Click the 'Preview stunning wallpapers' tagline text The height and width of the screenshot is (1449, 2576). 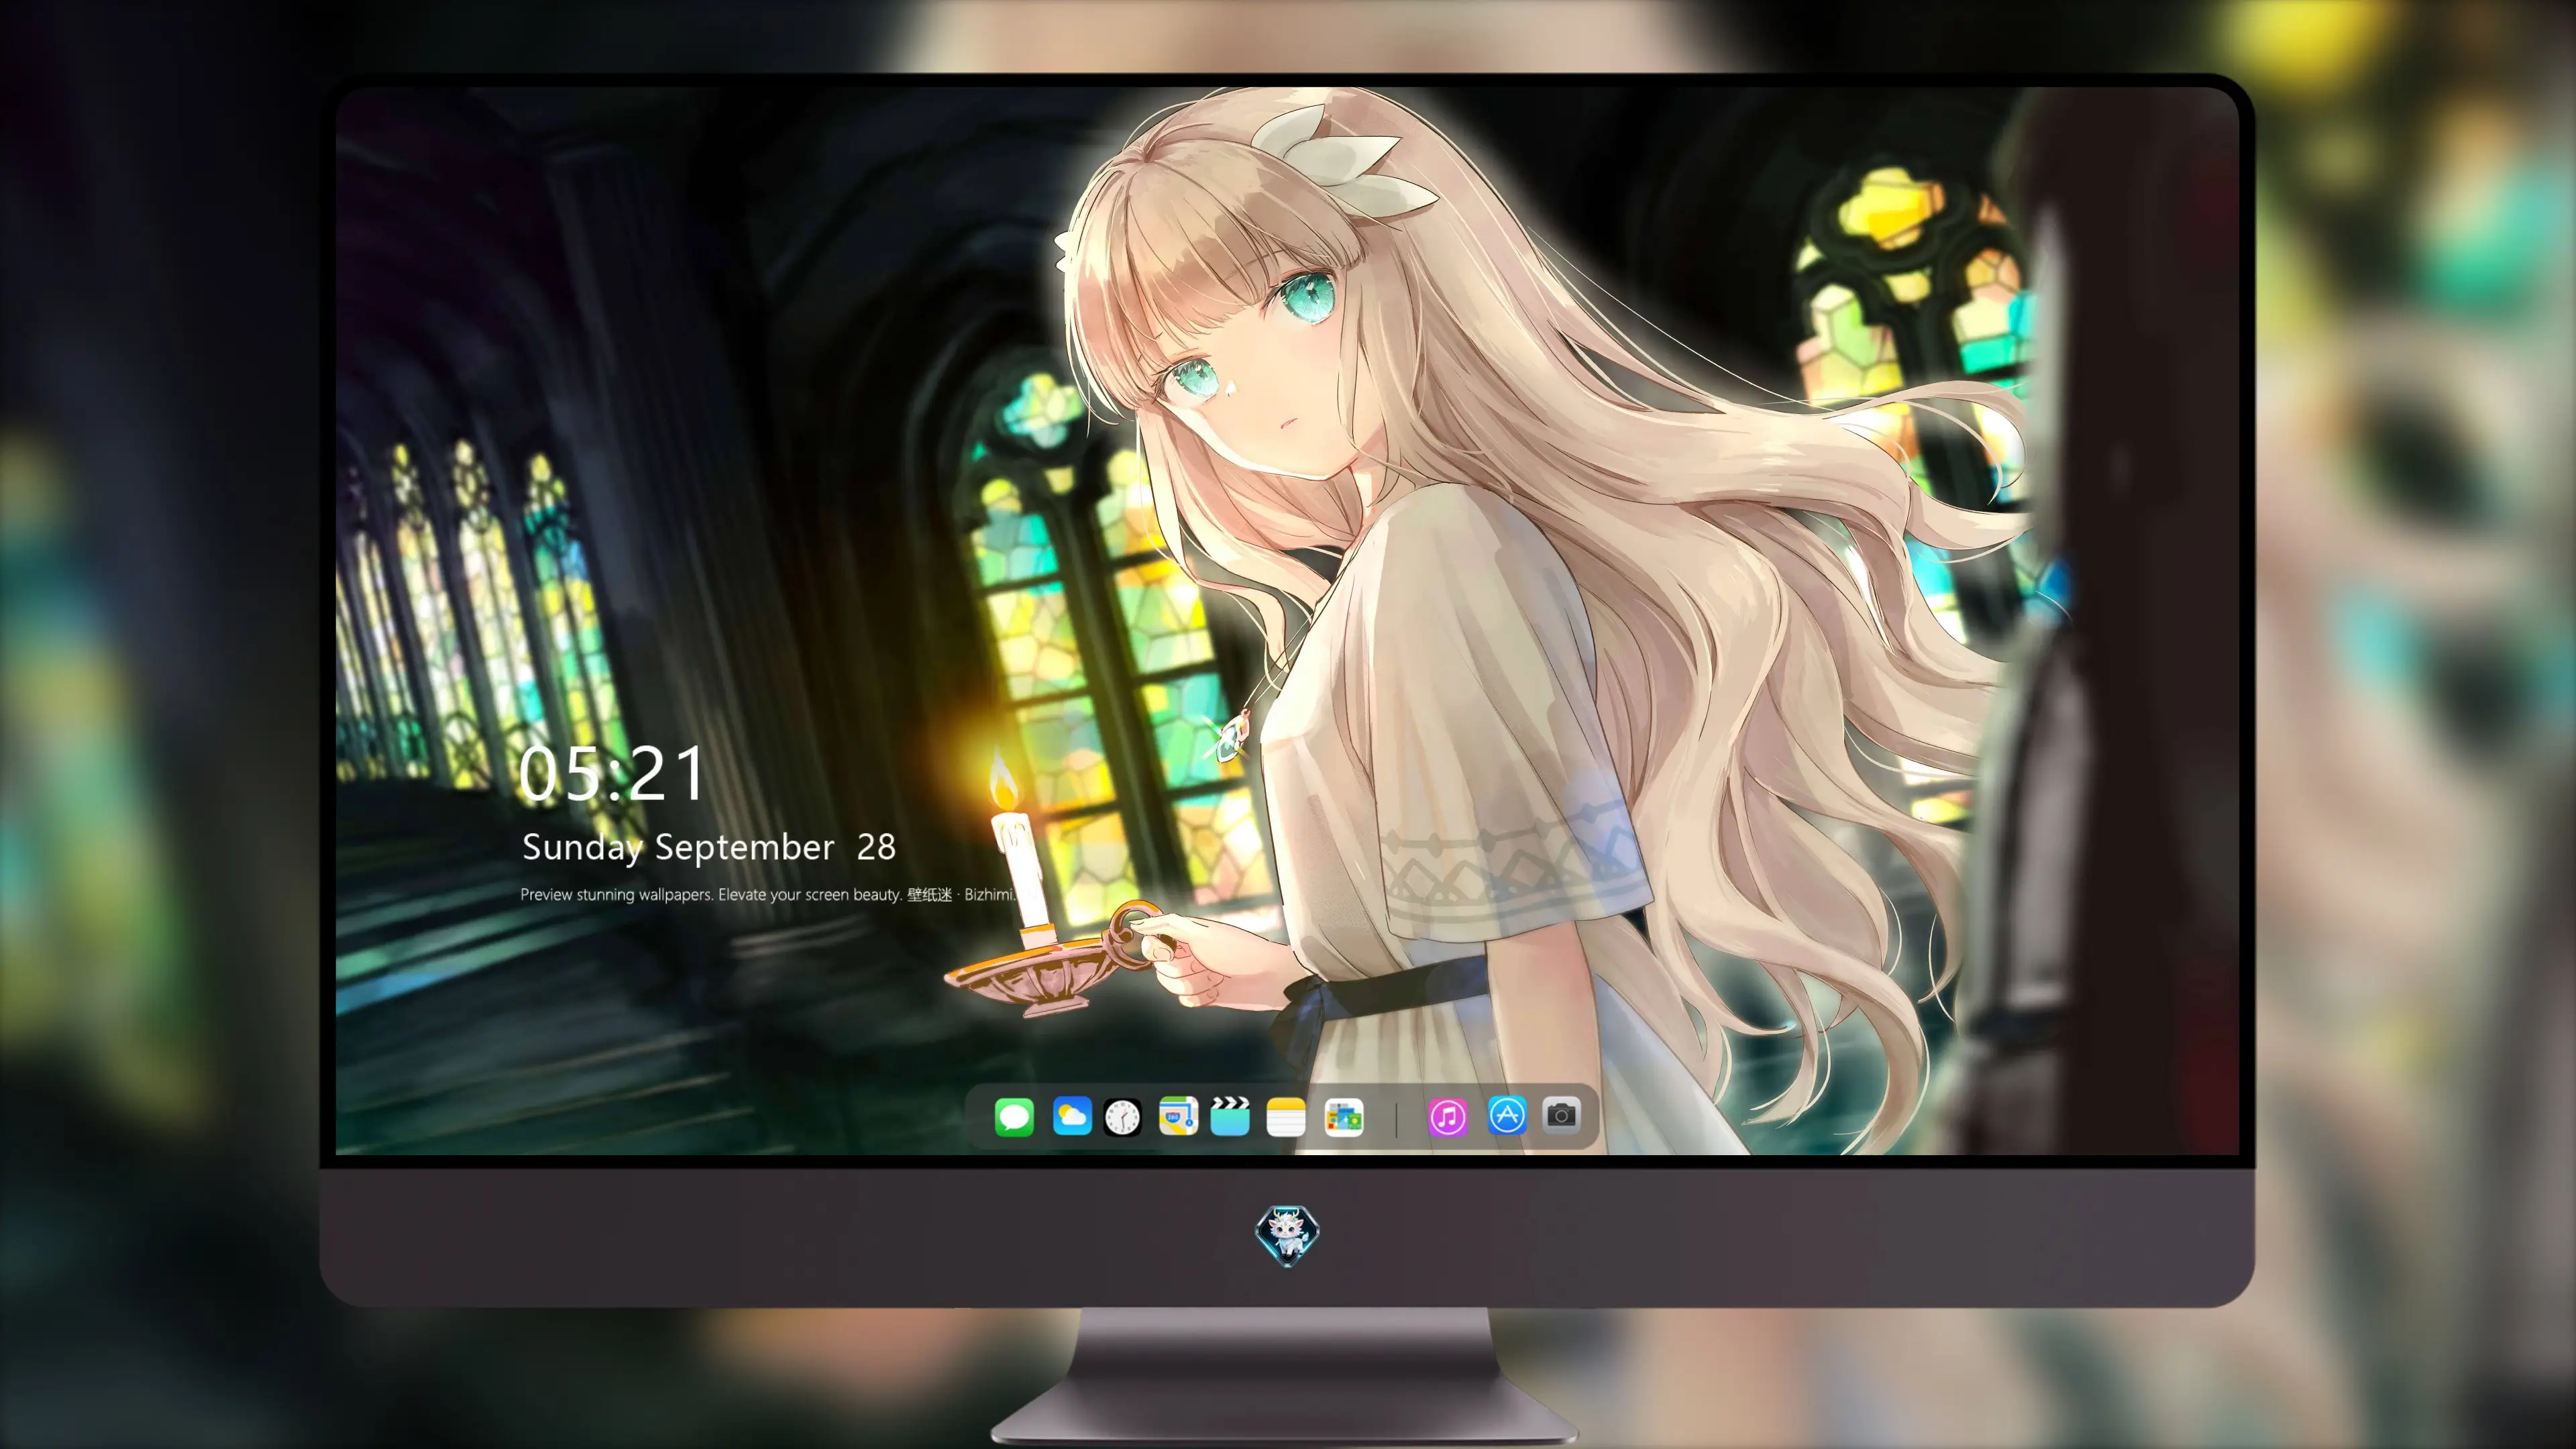pyautogui.click(x=768, y=894)
